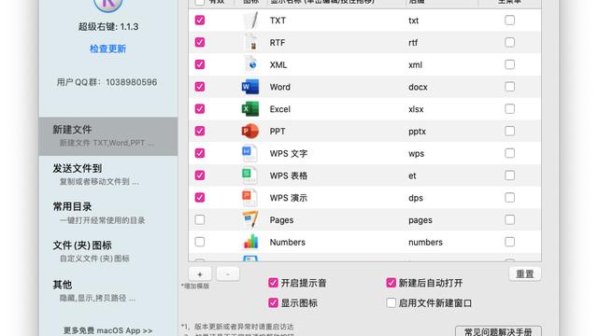Click the pptx suffix cell
This screenshot has height=336, width=598.
[418, 132]
